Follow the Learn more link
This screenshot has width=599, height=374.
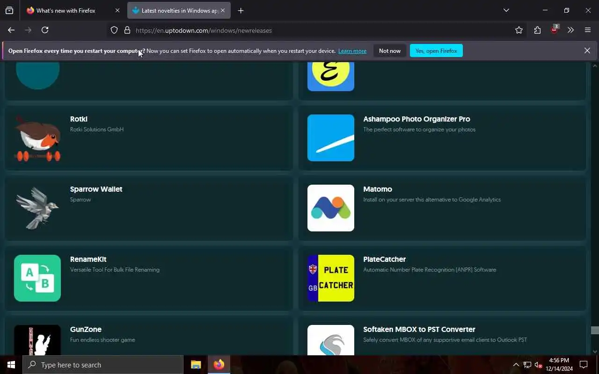pos(352,51)
